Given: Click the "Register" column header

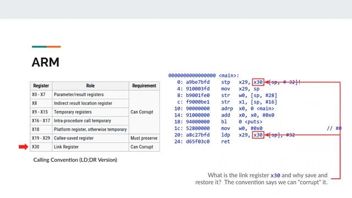Looking at the screenshot, I should 41,86.
